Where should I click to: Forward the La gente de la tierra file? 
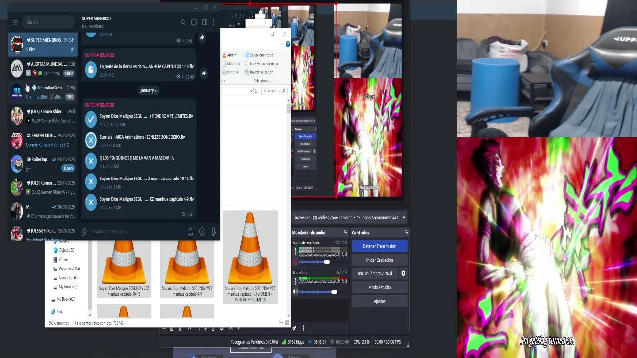204,73
